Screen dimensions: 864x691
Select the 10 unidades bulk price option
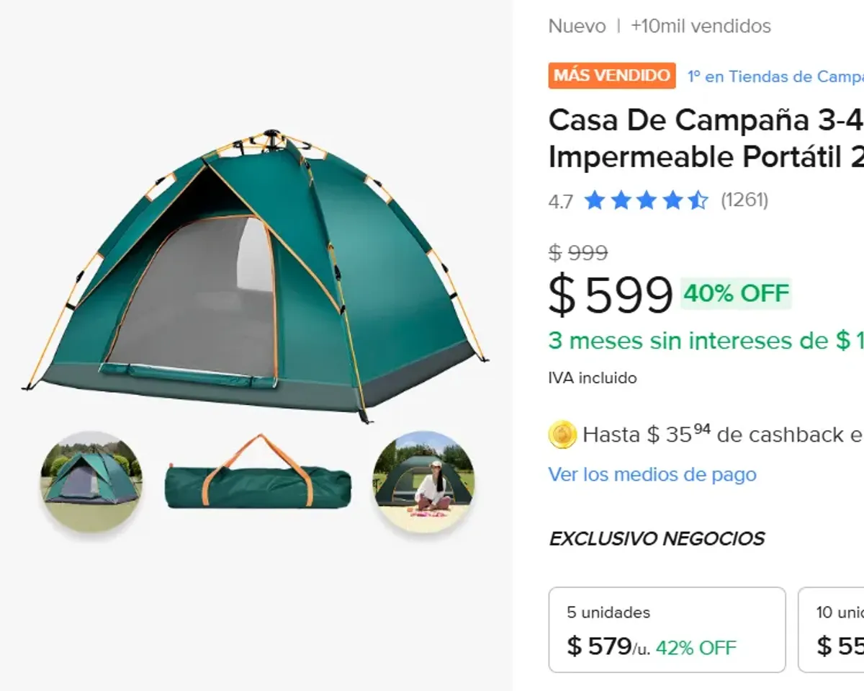(x=832, y=629)
